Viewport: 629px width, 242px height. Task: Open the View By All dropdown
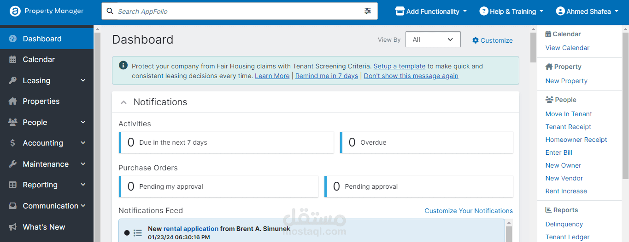click(x=433, y=39)
